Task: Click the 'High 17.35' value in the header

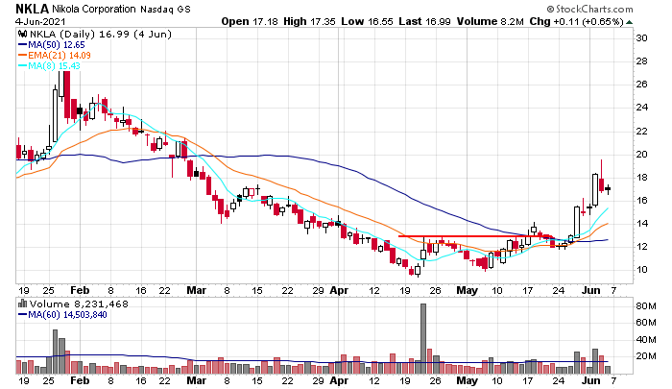Action: click(309, 21)
